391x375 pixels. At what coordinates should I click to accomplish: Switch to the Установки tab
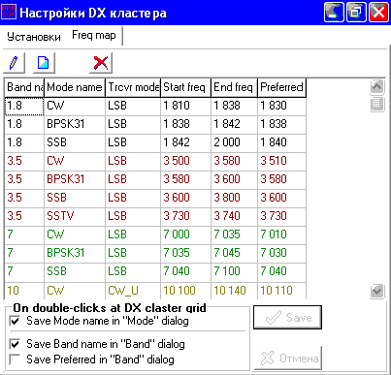pos(34,37)
